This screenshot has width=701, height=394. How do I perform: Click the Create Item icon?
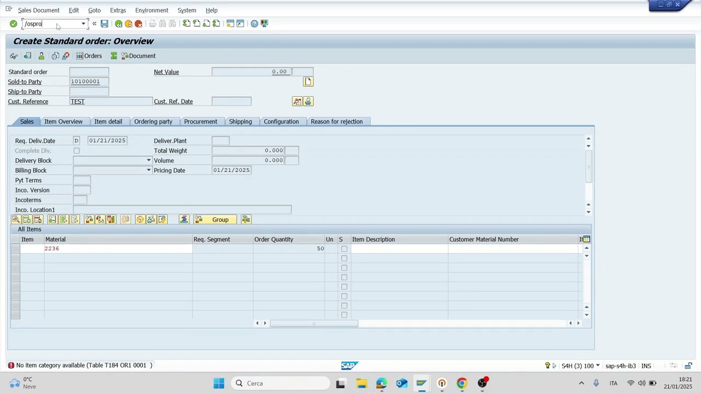[26, 219]
